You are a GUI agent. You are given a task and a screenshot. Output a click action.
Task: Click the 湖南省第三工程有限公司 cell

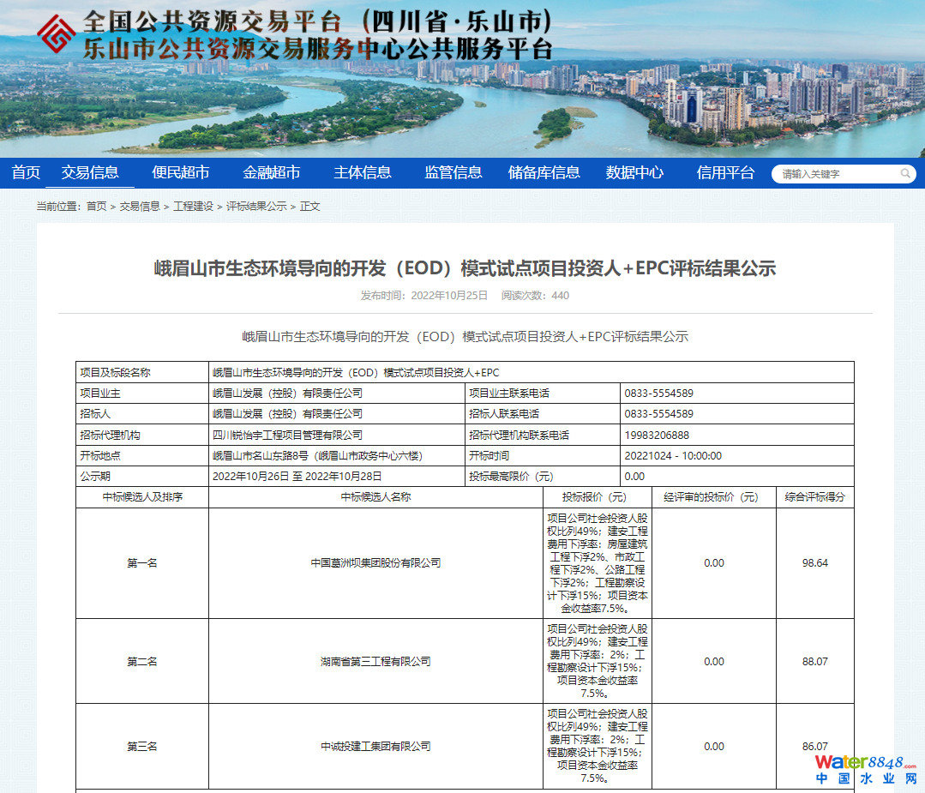375,662
